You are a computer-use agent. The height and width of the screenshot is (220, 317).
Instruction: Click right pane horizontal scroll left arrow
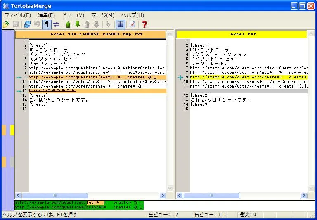(x=180, y=195)
